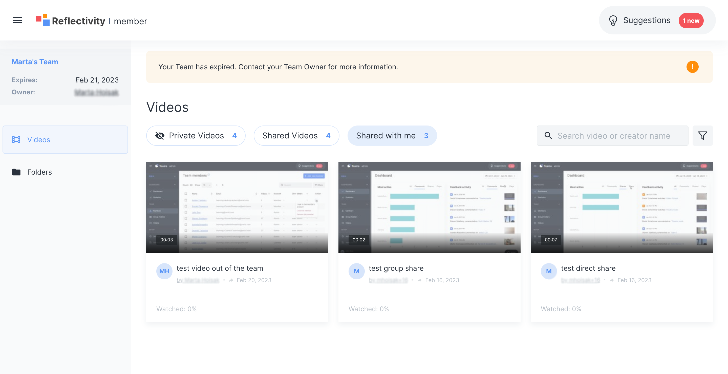Image resolution: width=728 pixels, height=374 pixels.
Task: Click the Reflectivity logo icon
Action: coord(43,20)
